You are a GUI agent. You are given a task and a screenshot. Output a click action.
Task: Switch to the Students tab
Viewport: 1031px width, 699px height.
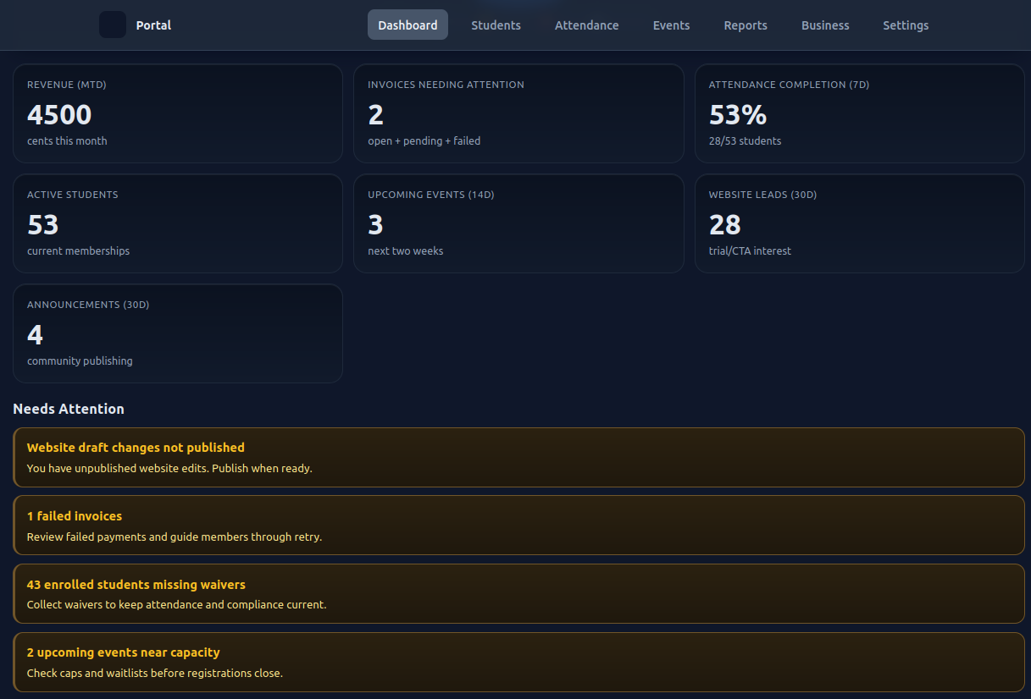click(x=496, y=25)
